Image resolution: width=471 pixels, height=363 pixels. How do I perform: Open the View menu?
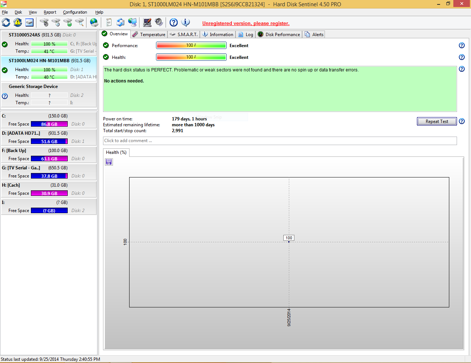(33, 12)
